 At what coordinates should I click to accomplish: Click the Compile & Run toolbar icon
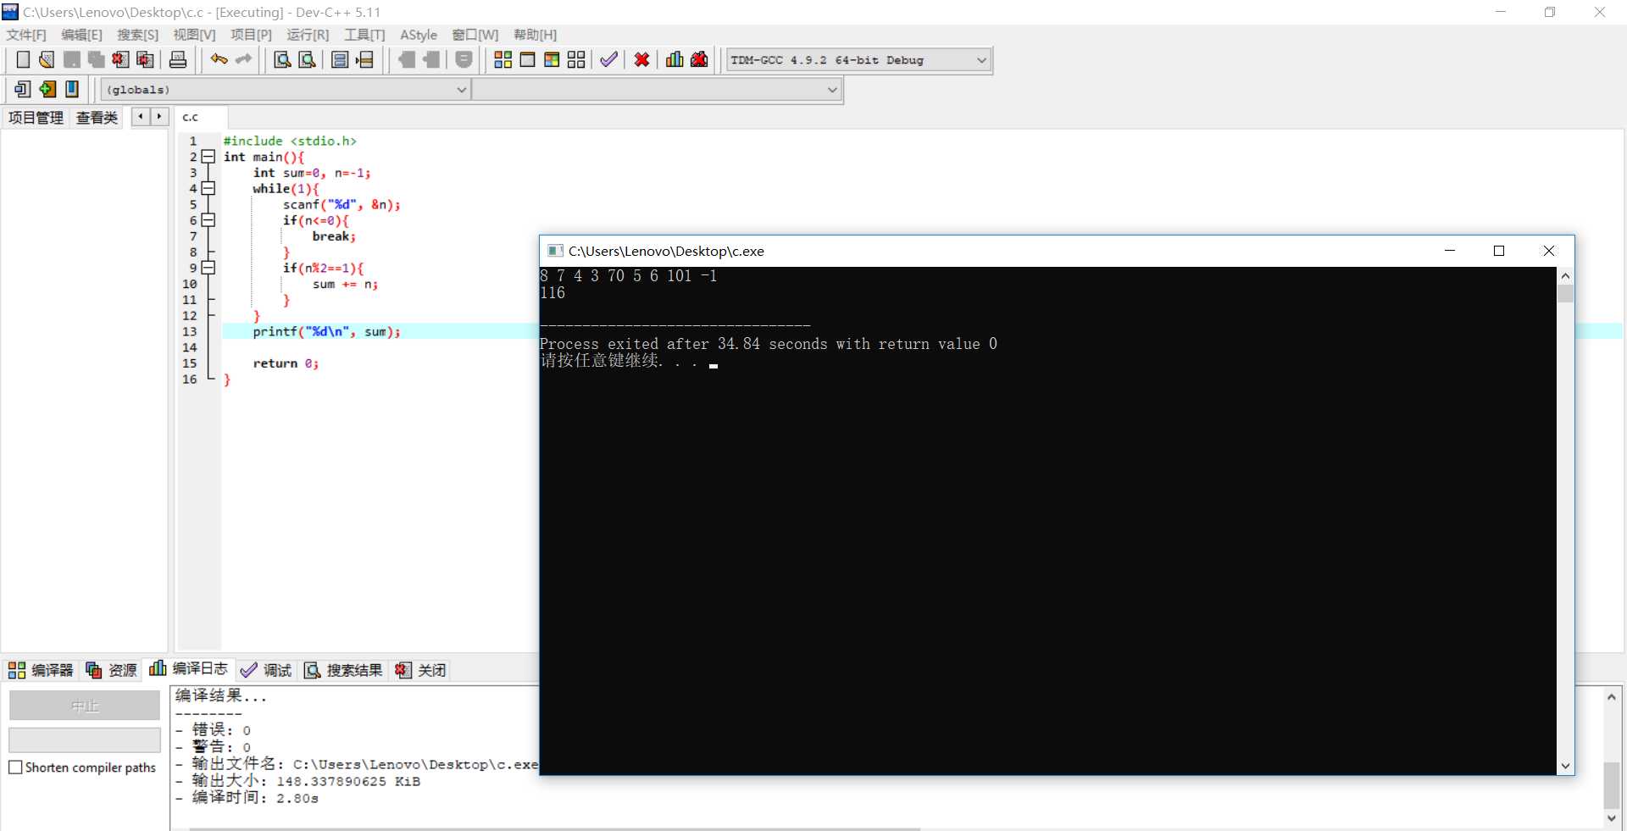pyautogui.click(x=552, y=59)
